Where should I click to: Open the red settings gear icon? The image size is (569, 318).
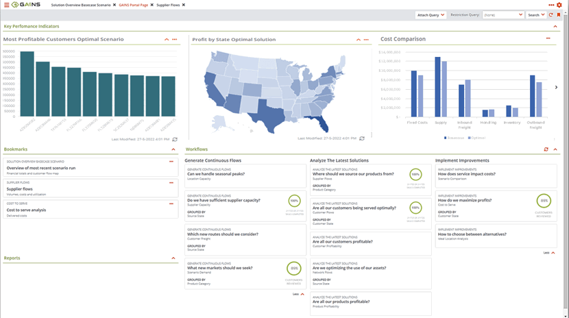pyautogui.click(x=559, y=5)
